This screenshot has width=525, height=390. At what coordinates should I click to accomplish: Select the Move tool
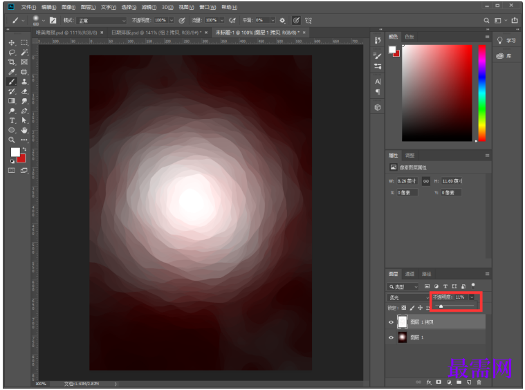[x=12, y=43]
